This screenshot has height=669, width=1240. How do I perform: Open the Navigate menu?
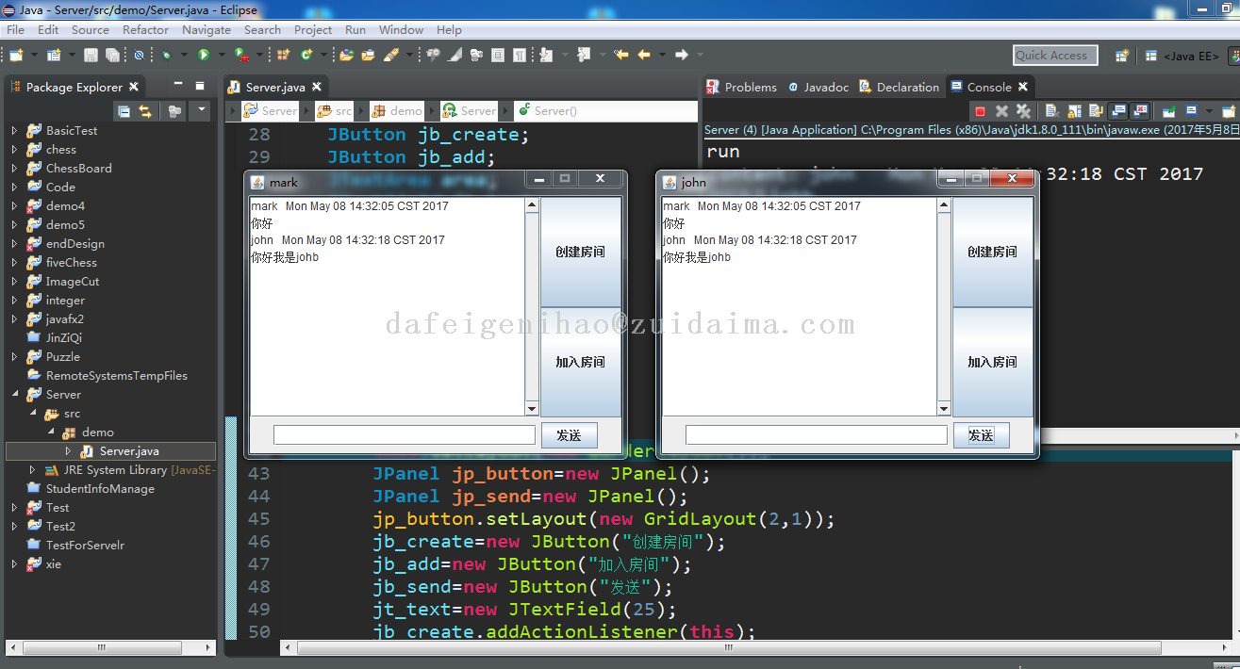pos(207,29)
